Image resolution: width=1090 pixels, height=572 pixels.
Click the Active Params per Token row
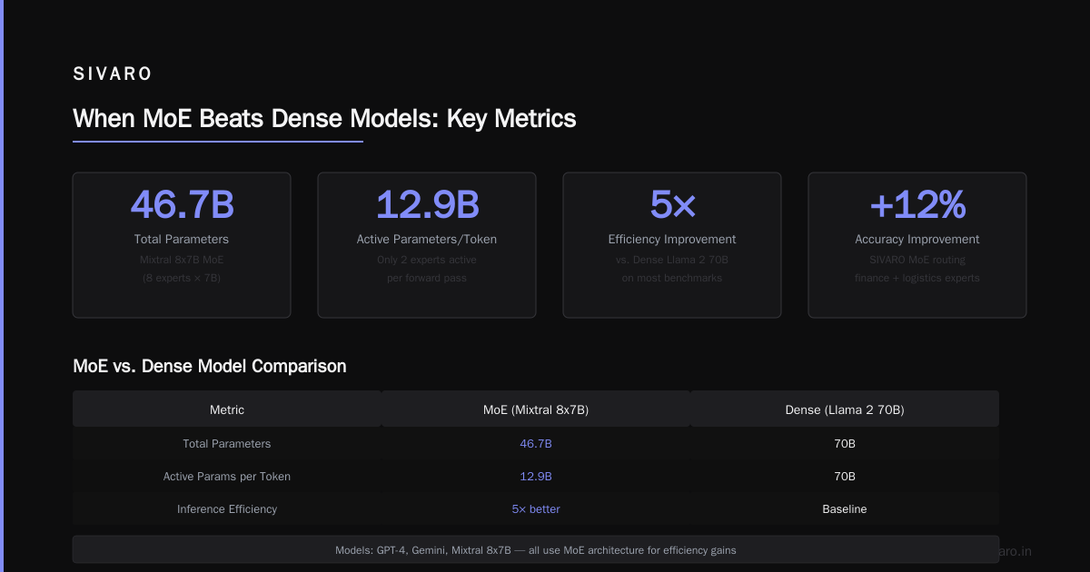(536, 477)
